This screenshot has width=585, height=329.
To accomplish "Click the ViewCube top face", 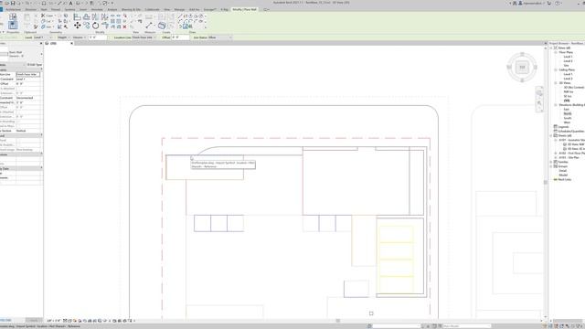I will coord(522,67).
